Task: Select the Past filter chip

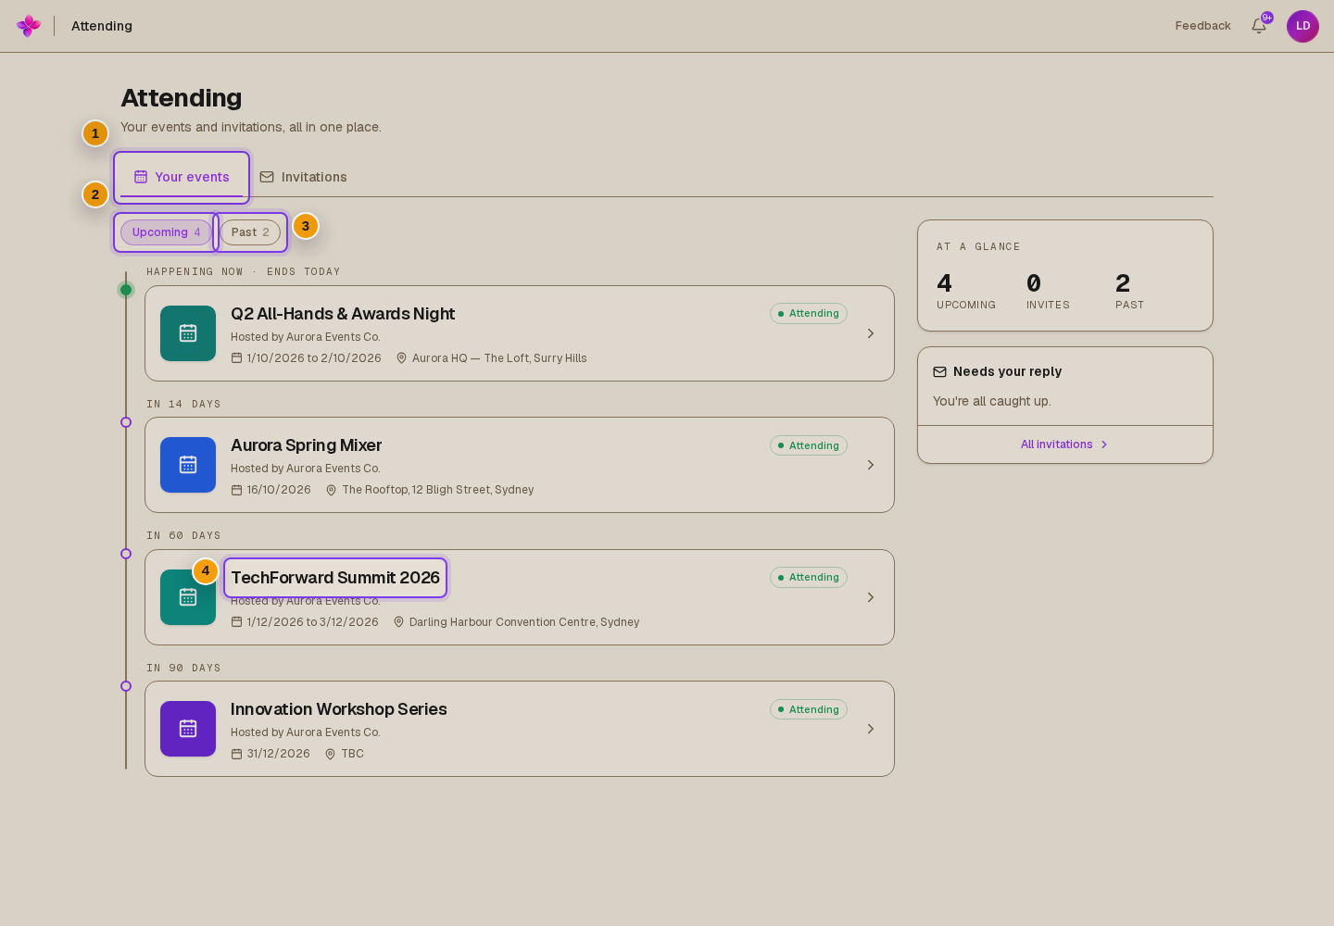Action: point(250,232)
